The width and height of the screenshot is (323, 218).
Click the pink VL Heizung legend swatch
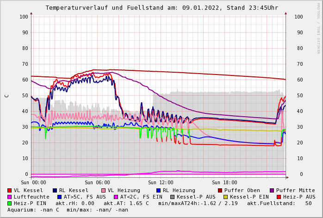(103, 190)
